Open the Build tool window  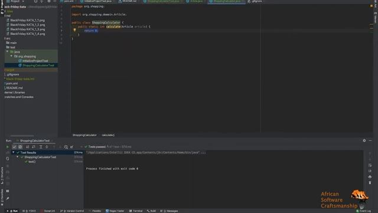pos(151,211)
